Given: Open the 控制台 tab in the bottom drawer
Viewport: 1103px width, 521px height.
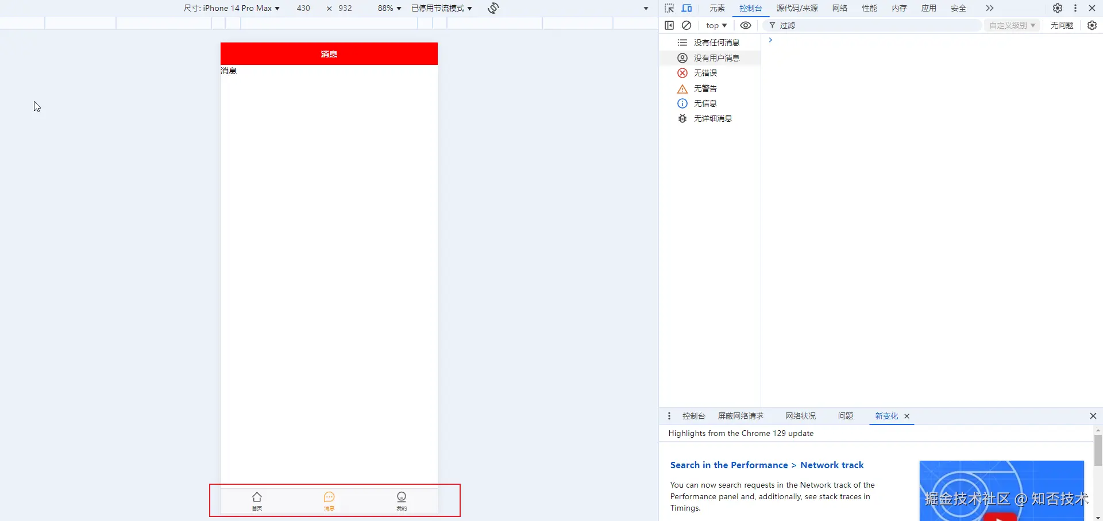Looking at the screenshot, I should pos(694,416).
